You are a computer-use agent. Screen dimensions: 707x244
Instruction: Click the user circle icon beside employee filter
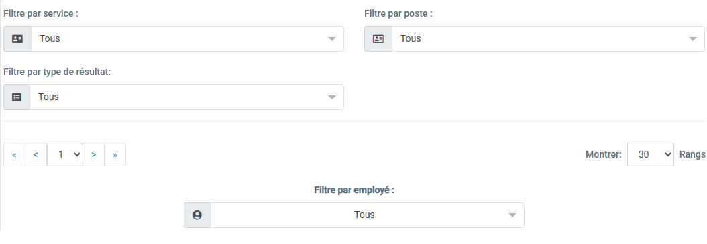click(197, 215)
